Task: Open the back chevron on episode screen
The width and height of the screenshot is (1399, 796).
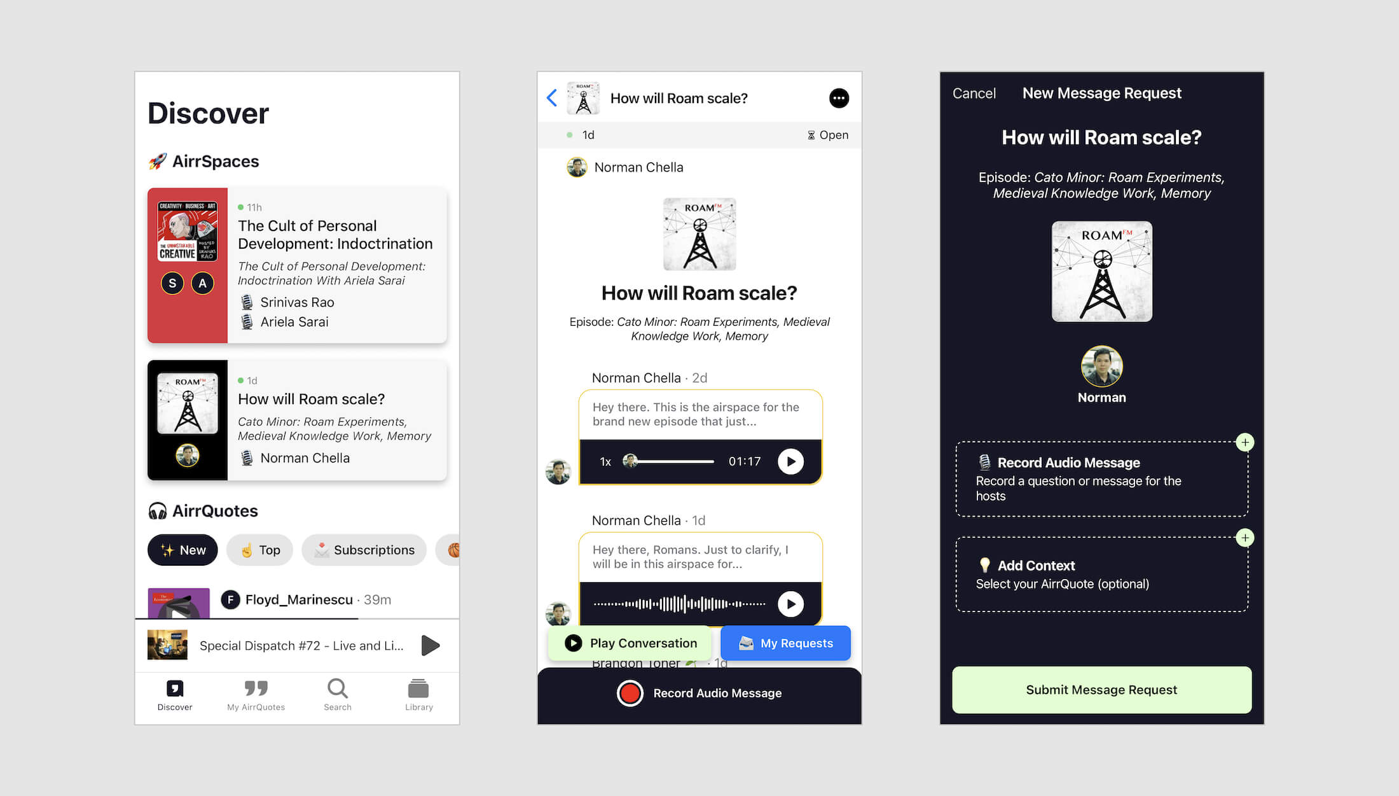Action: 553,98
